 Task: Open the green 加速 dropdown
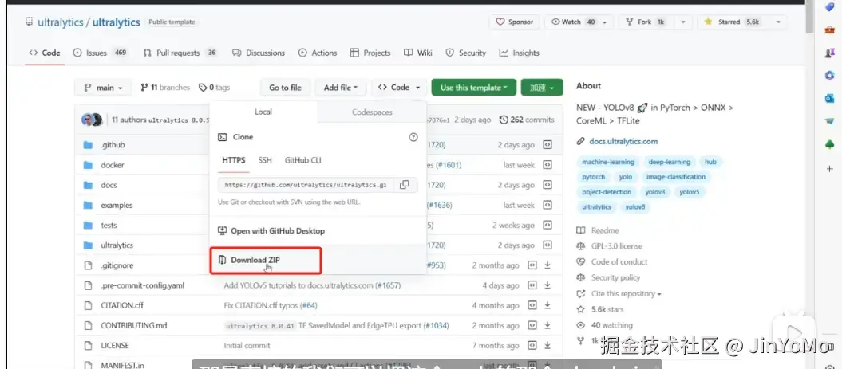click(x=542, y=88)
